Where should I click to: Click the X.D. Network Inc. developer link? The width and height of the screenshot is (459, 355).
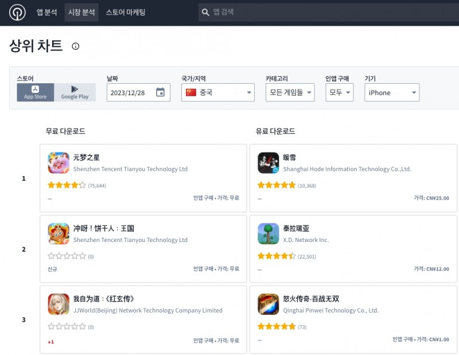(x=307, y=240)
